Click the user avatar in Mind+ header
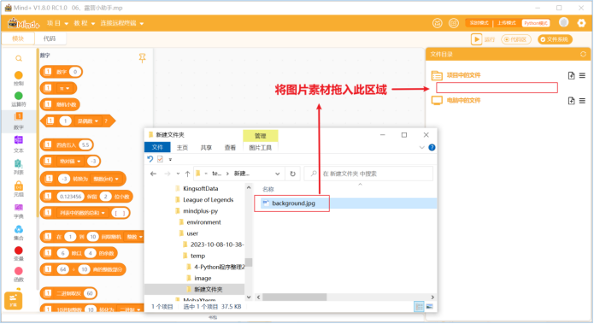This screenshot has height=324, width=594. pos(564,23)
